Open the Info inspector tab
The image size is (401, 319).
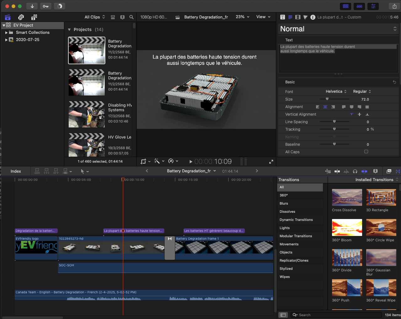(313, 17)
